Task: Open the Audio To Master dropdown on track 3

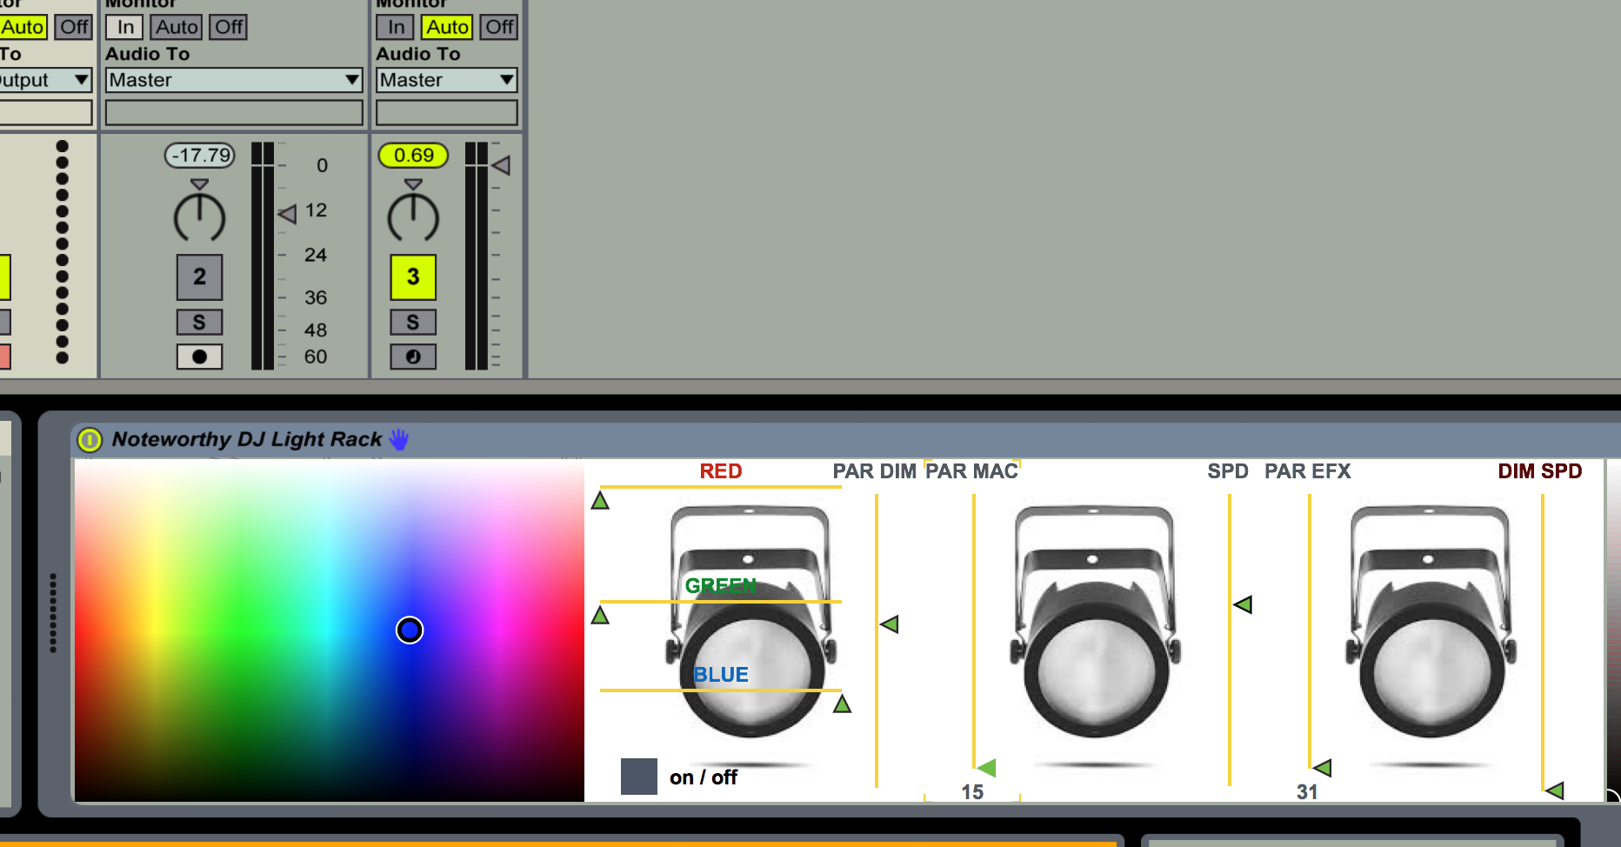Action: 447,81
